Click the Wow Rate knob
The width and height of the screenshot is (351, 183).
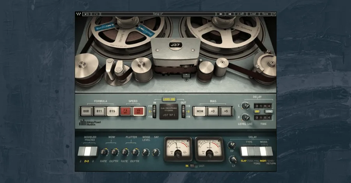(x=104, y=152)
